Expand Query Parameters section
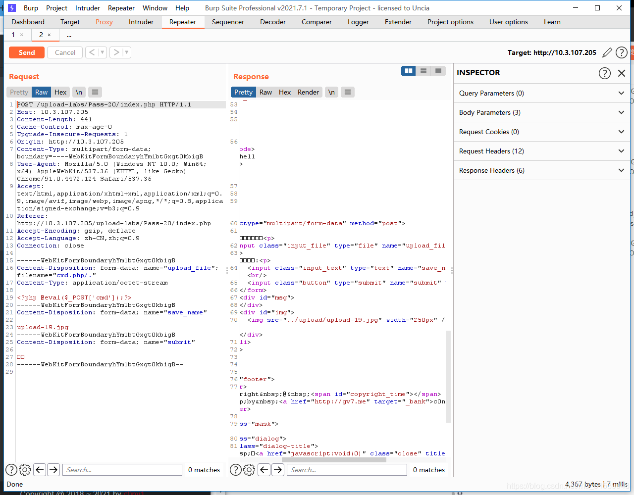This screenshot has width=634, height=495. [542, 93]
